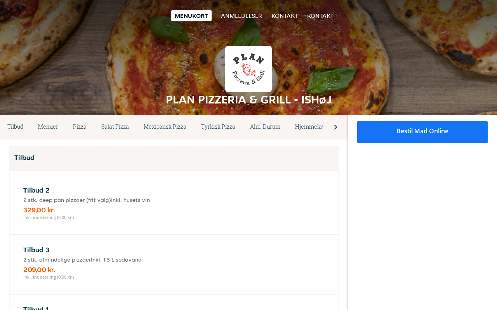Click the Tilbud section header
Image resolution: width=497 pixels, height=310 pixels.
174,158
